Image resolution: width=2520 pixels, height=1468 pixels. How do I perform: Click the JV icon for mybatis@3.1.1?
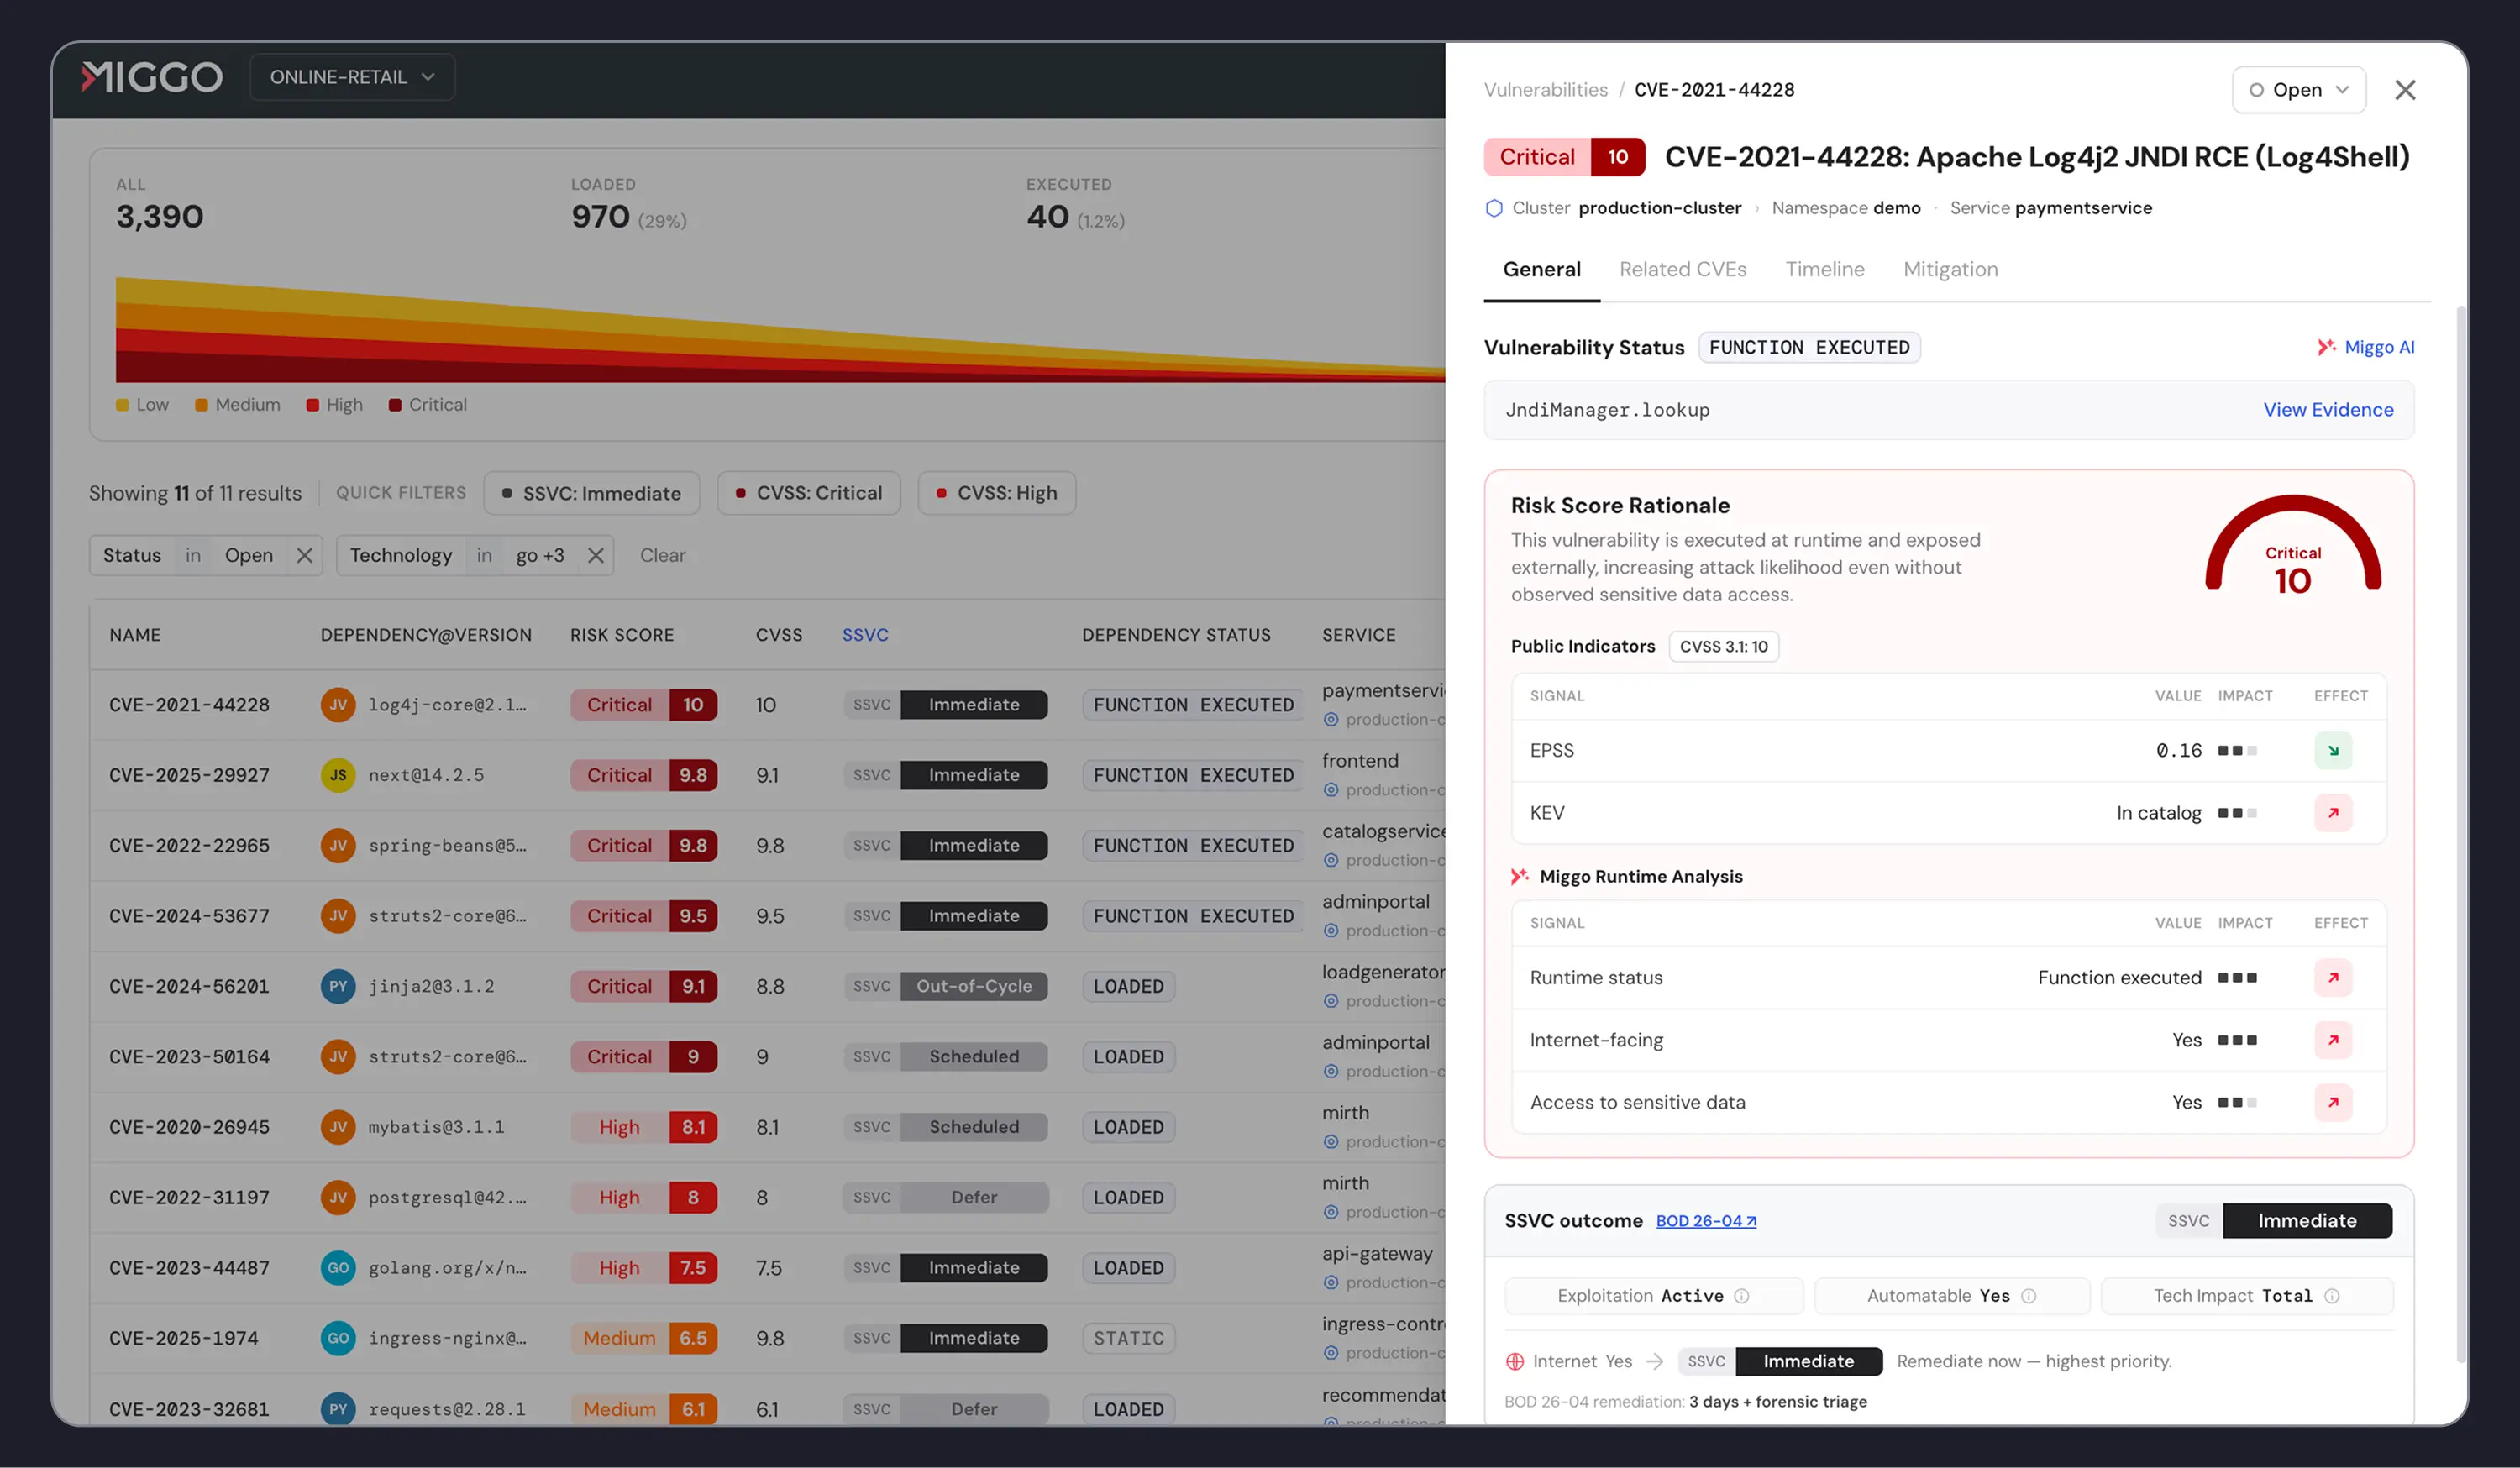(338, 1127)
